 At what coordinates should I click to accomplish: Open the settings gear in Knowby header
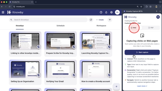point(111,12)
